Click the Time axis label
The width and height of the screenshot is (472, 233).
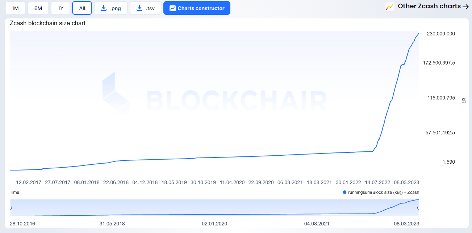coord(14,192)
